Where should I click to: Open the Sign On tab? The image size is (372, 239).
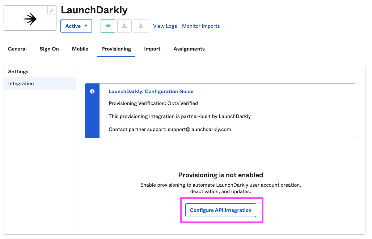tap(49, 49)
